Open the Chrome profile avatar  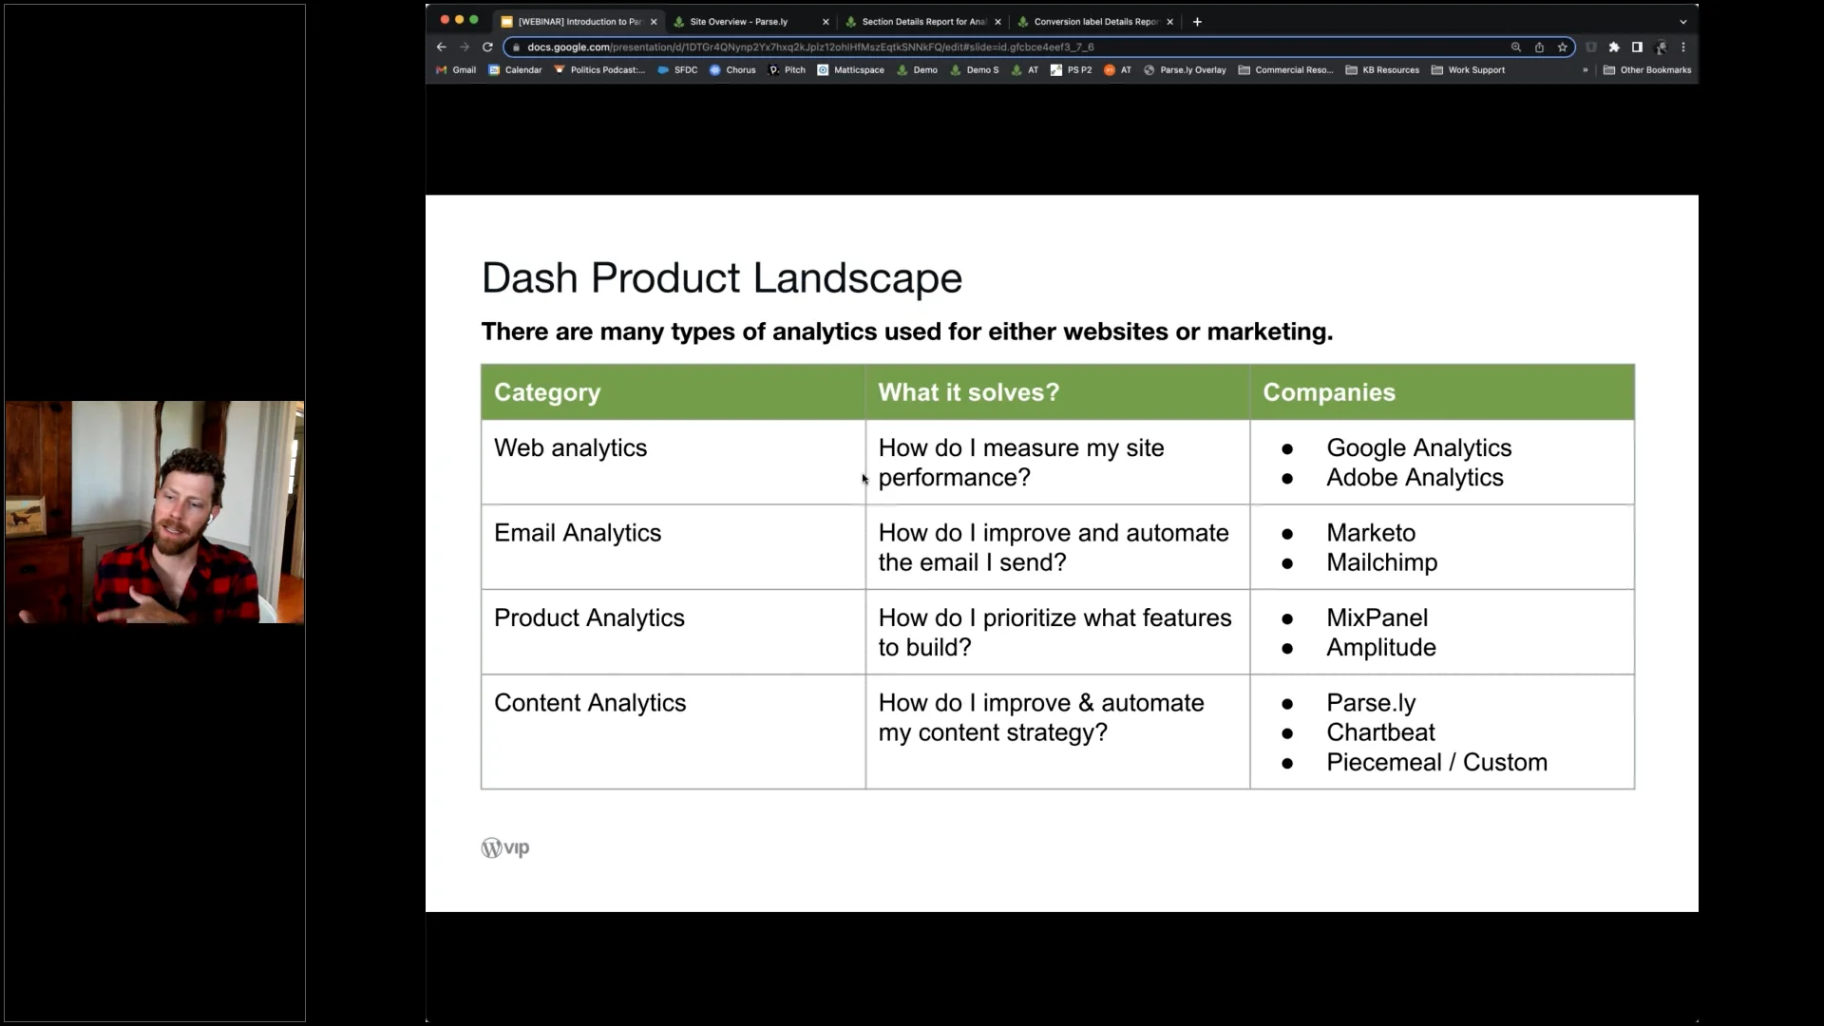(1662, 47)
